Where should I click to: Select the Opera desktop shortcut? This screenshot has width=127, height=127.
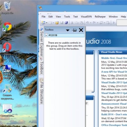point(7,49)
